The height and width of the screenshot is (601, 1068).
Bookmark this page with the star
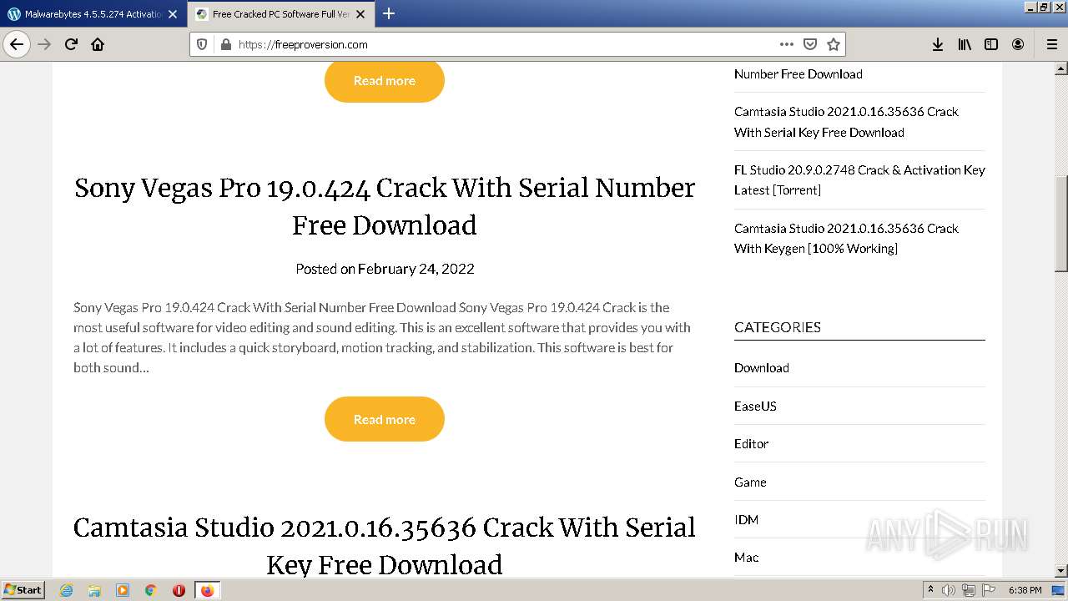pos(833,44)
